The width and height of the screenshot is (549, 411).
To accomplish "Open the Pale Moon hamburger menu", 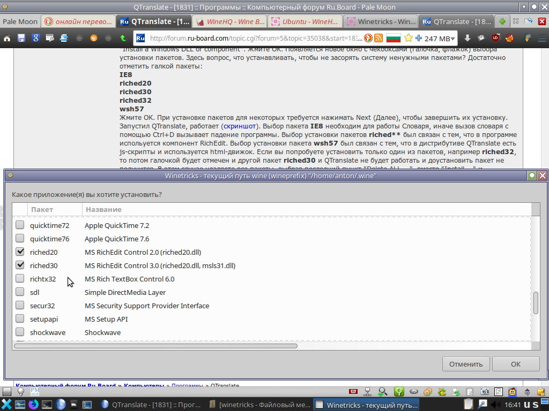I will coord(542,38).
